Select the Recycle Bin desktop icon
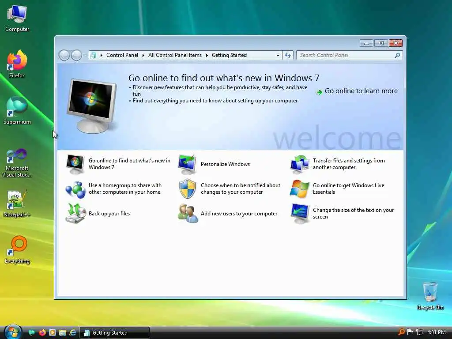 (430, 296)
